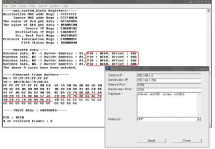Image resolution: width=215 pixels, height=149 pixels.
Task: Focus the Source Port field
Action: pyautogui.click(x=169, y=85)
